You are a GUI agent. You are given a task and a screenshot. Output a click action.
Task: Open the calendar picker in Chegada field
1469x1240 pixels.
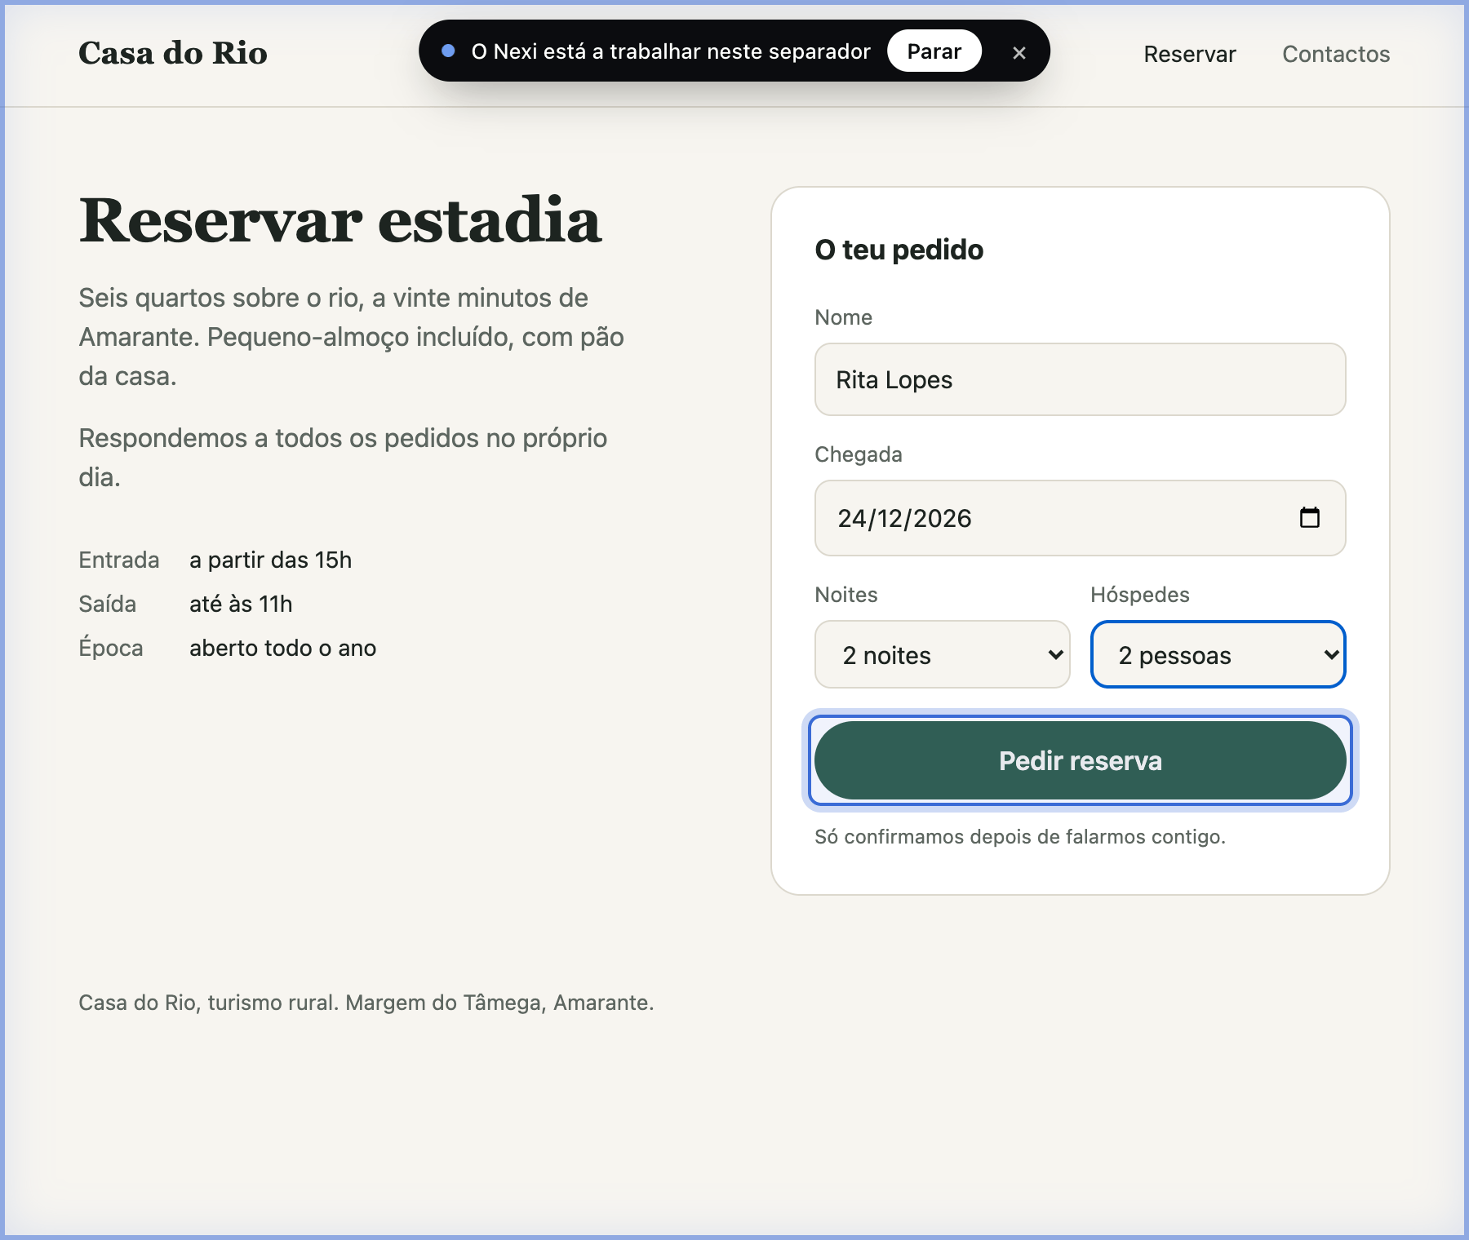(1309, 517)
